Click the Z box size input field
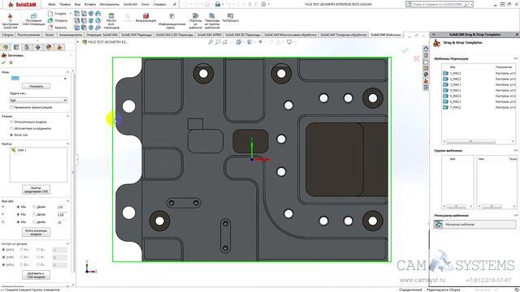520x292 pixels. tap(61, 222)
